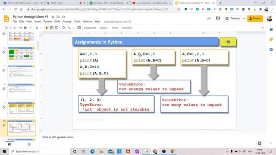Open the View menu
The image size is (276, 155).
click(x=29, y=22)
